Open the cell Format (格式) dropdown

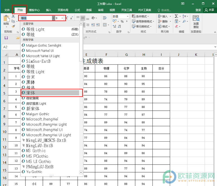pyautogui.click(x=164, y=26)
